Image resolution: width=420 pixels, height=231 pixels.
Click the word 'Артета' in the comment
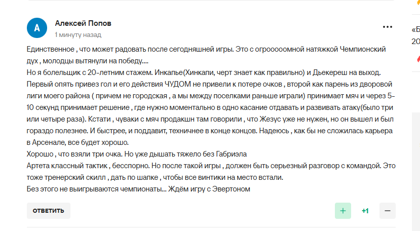point(39,166)
